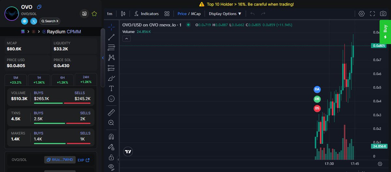Open the EXP explorer link
This screenshot has width=391, height=172.
point(83,160)
